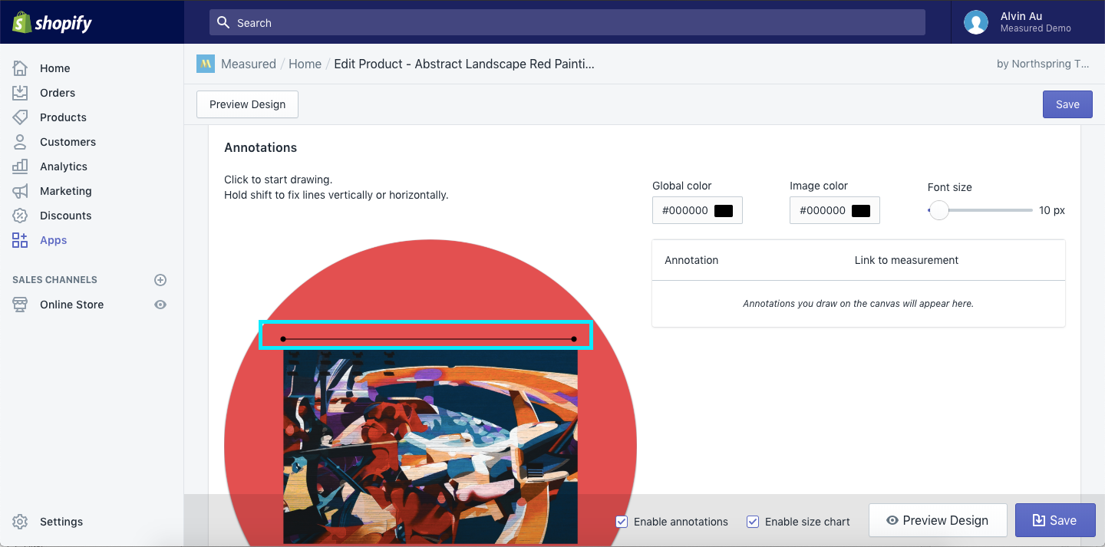Open Home in the sidebar
The image size is (1105, 547).
pos(55,68)
